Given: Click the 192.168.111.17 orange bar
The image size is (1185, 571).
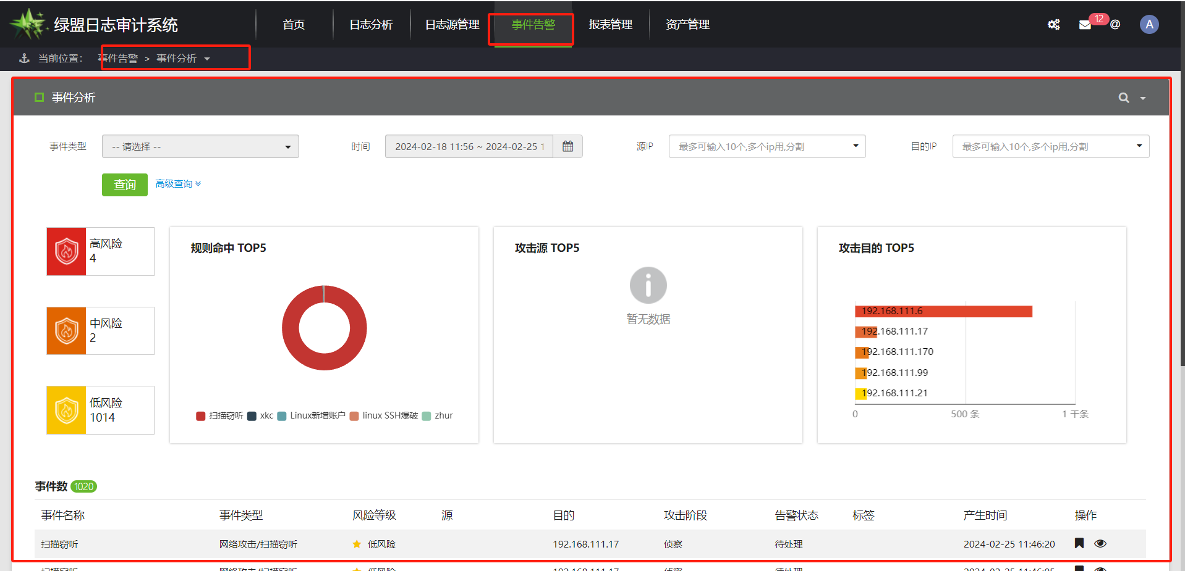Looking at the screenshot, I should [x=866, y=331].
